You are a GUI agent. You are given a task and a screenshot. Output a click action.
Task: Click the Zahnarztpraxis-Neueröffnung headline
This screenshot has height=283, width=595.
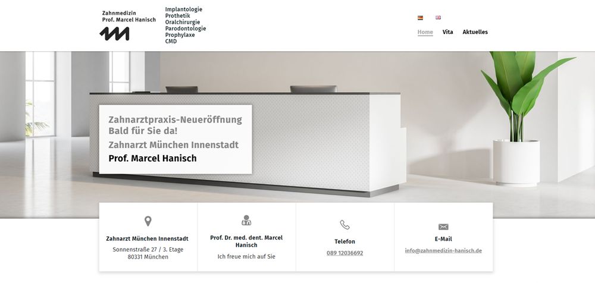175,120
